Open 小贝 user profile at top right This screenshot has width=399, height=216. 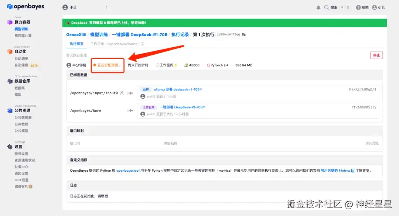click(378, 7)
